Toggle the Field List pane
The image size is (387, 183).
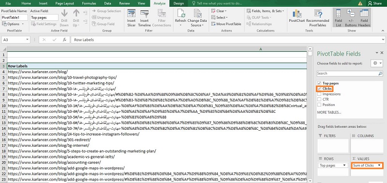338,18
